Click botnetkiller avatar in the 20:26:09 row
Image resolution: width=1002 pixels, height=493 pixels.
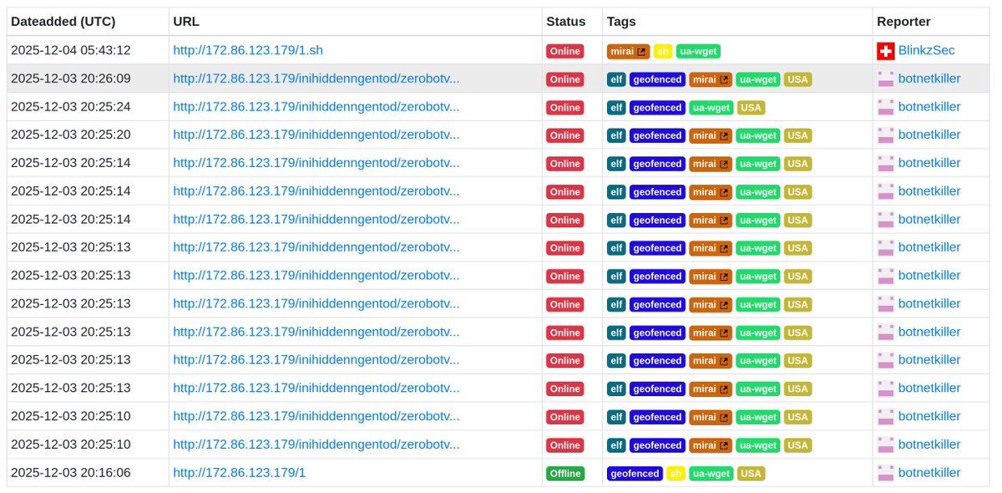[x=886, y=79]
